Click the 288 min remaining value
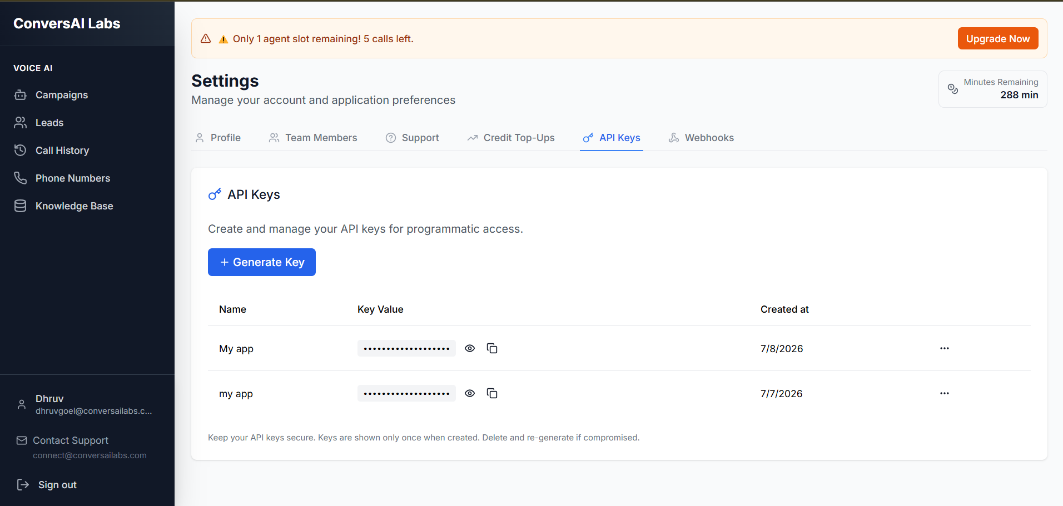Viewport: 1063px width, 506px height. 1019,95
